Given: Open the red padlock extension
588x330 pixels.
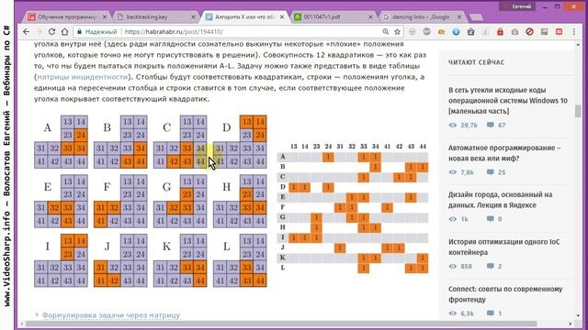Looking at the screenshot, I should 500,32.
